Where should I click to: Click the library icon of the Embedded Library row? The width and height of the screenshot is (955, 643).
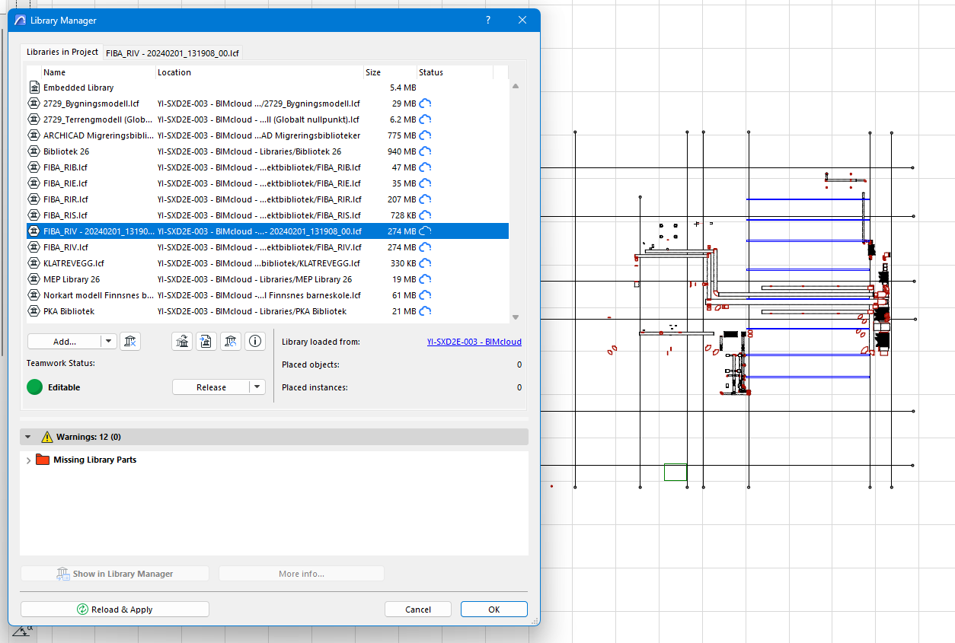[34, 88]
